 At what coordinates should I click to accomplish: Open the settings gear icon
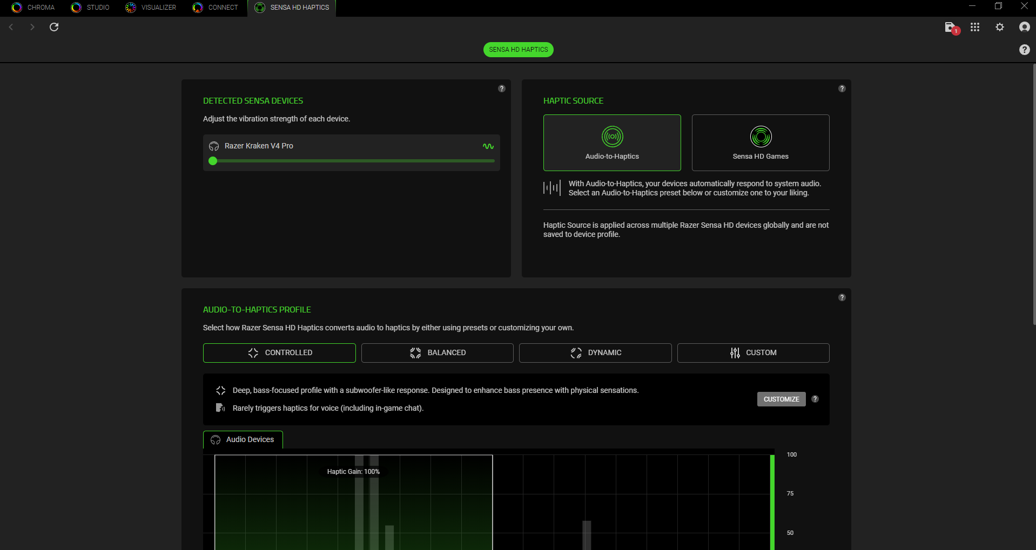[999, 27]
